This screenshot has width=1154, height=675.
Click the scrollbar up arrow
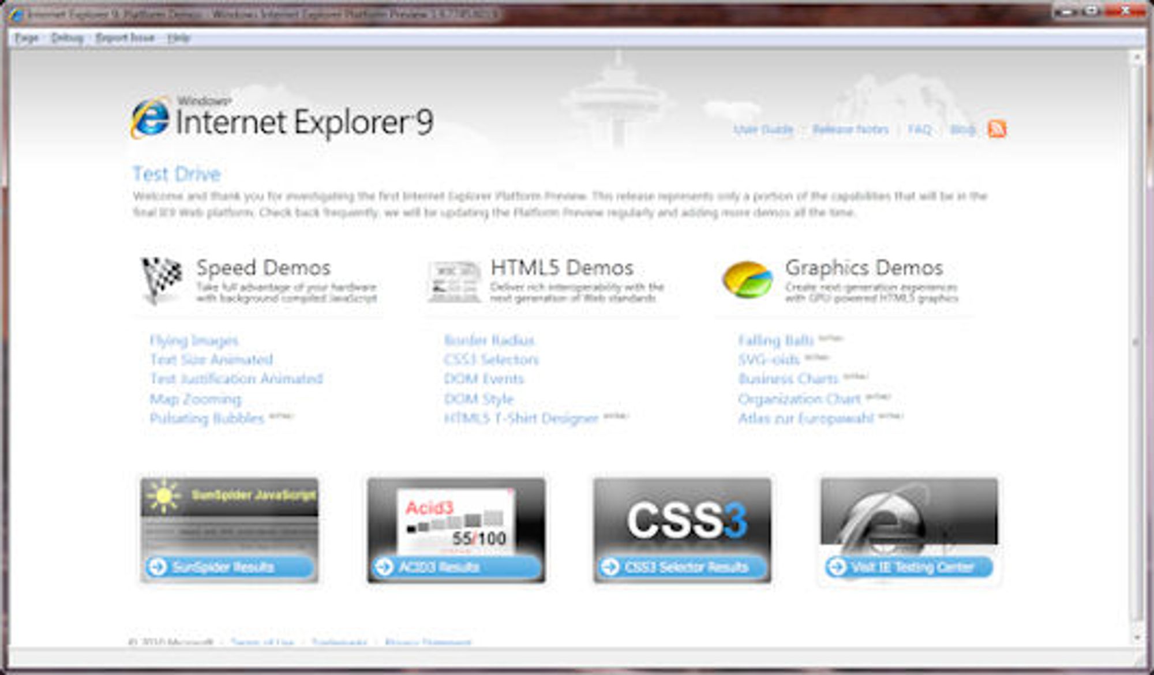1137,57
